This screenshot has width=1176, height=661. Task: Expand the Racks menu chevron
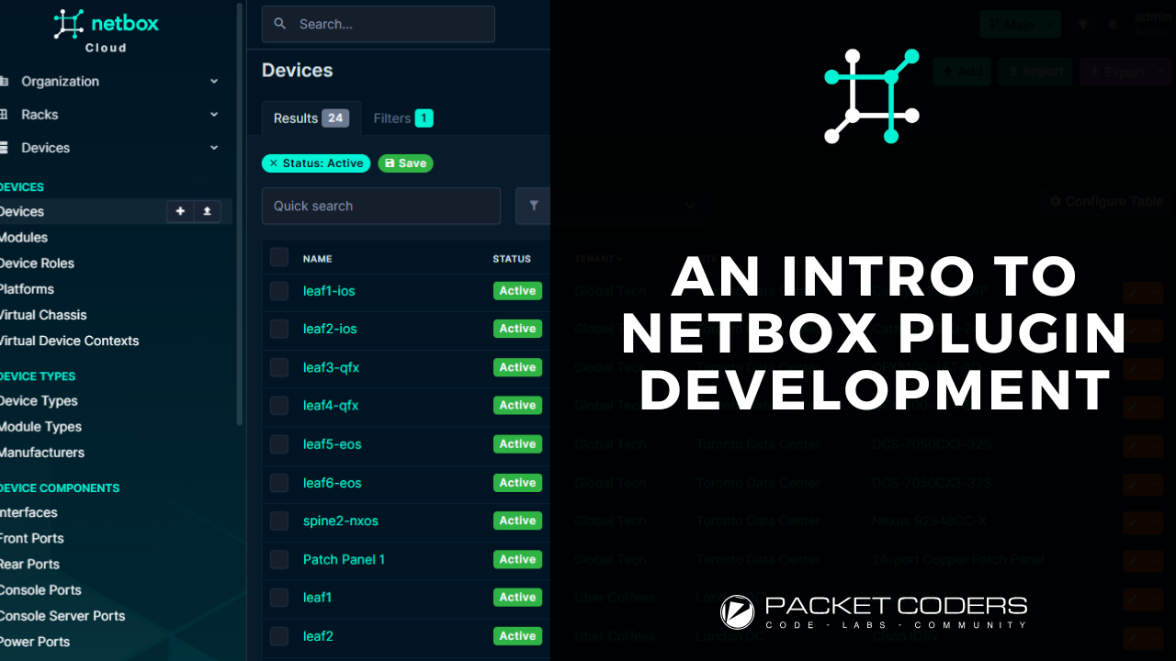point(213,115)
